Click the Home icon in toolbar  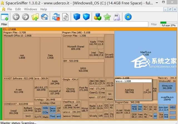pos(44,17)
